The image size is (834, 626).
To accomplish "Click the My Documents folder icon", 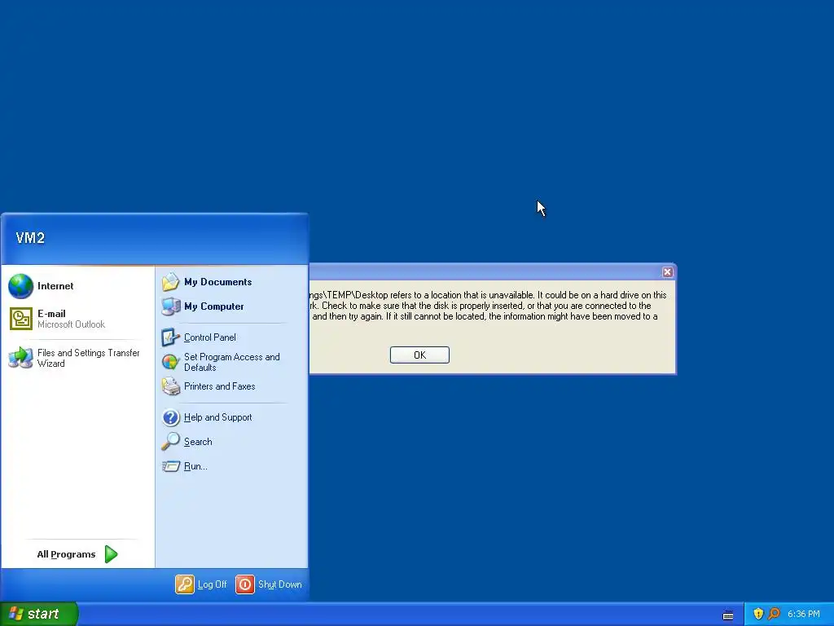I will click(171, 281).
